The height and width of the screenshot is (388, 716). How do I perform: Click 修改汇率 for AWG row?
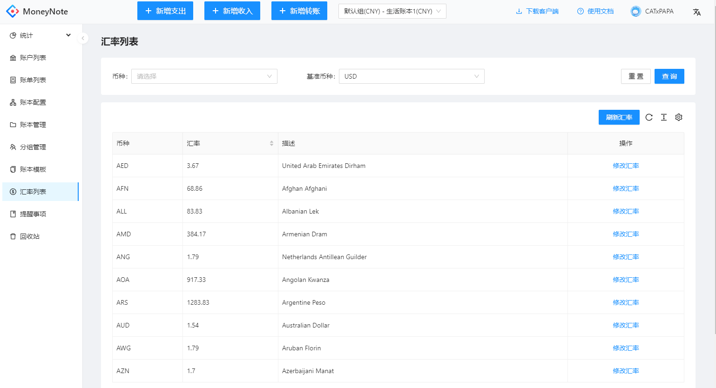tap(626, 348)
